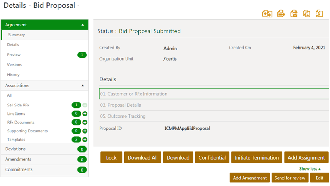Click the Send for review button
Screen dimensions: 330x186
tap(289, 178)
